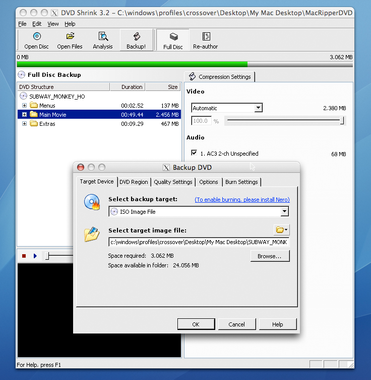Click the Duration column header
The image size is (371, 380).
(x=128, y=87)
